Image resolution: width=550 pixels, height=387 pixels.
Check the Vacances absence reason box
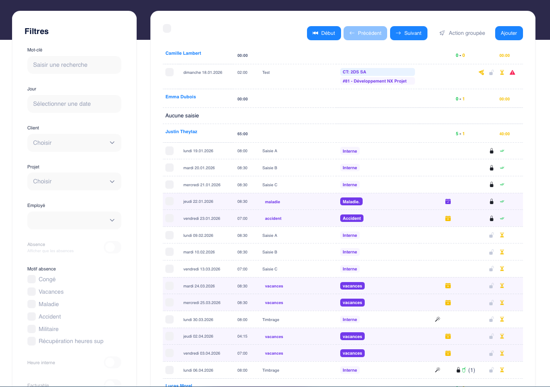pos(32,292)
